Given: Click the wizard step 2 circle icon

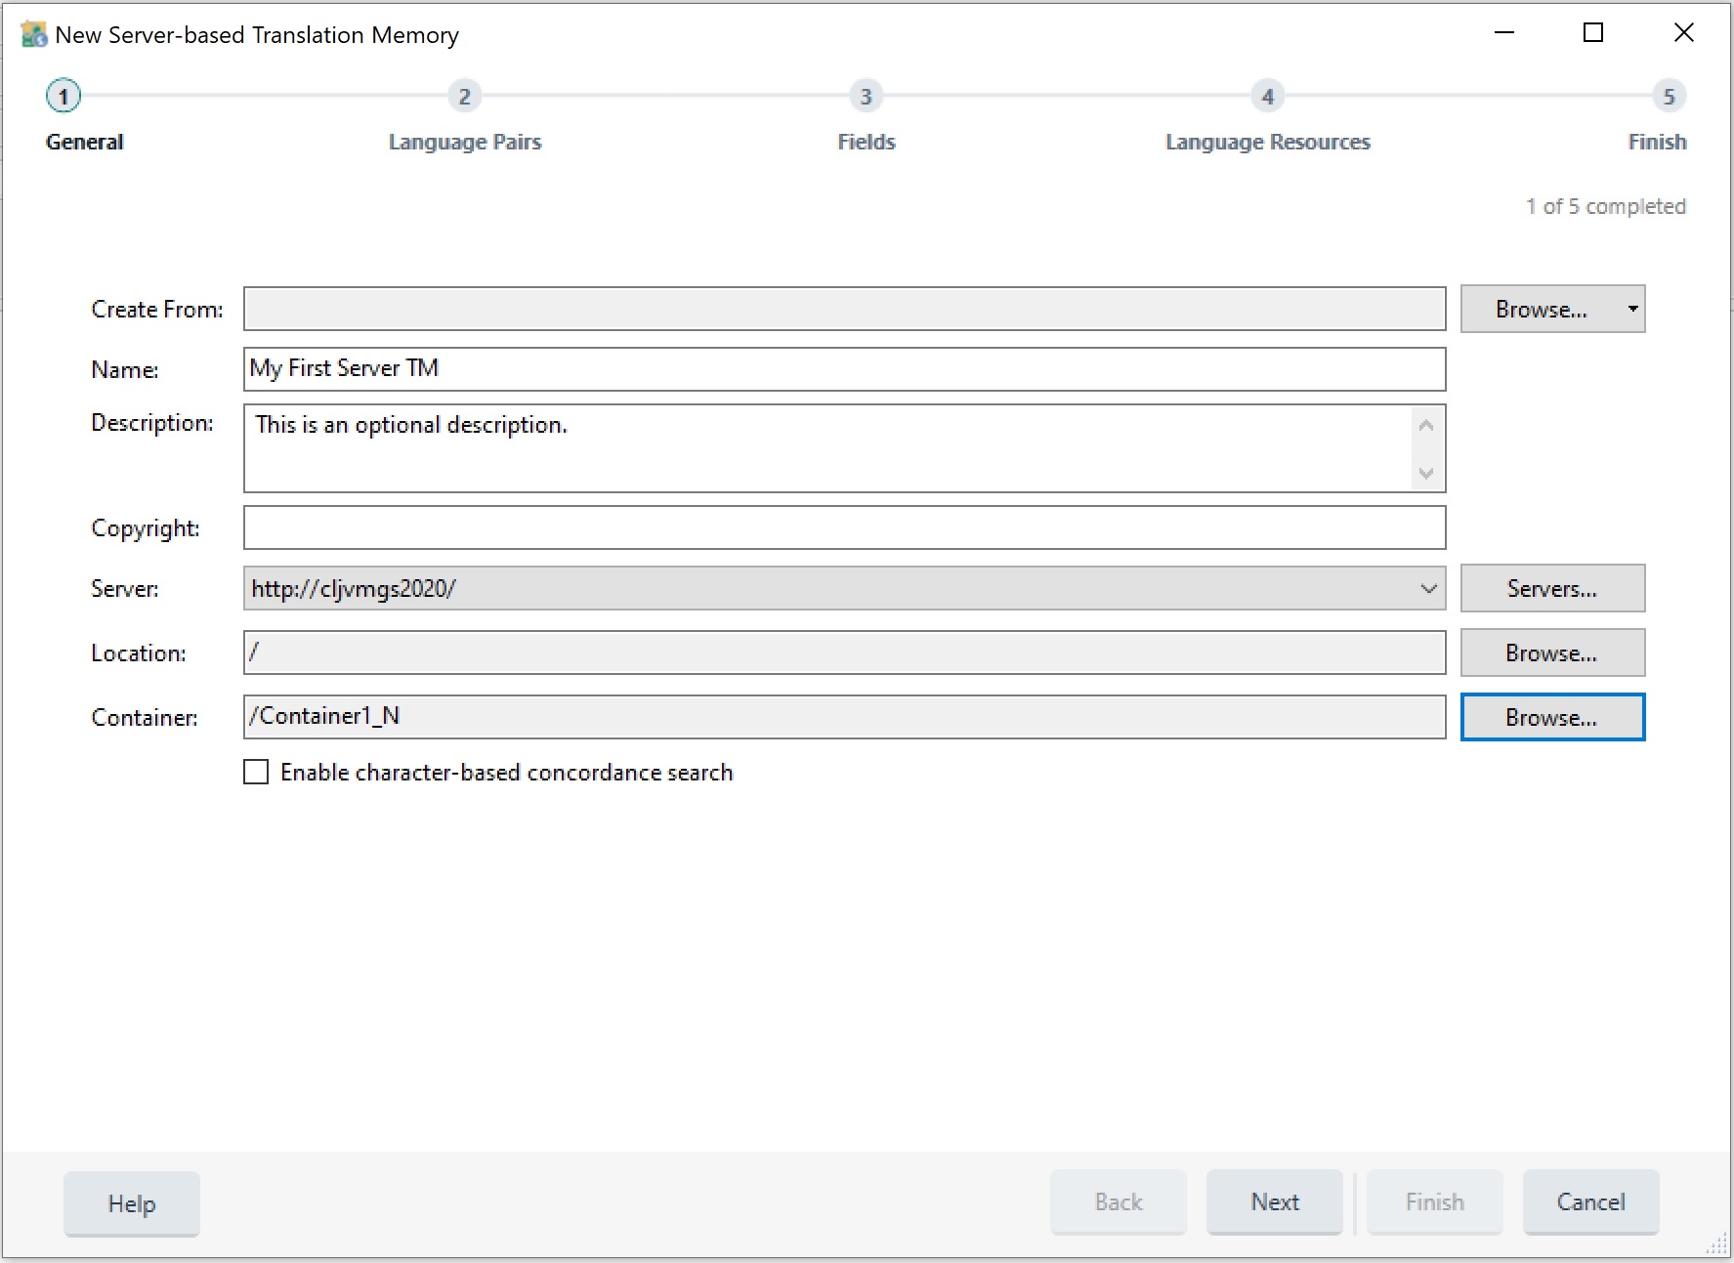Looking at the screenshot, I should pyautogui.click(x=464, y=97).
